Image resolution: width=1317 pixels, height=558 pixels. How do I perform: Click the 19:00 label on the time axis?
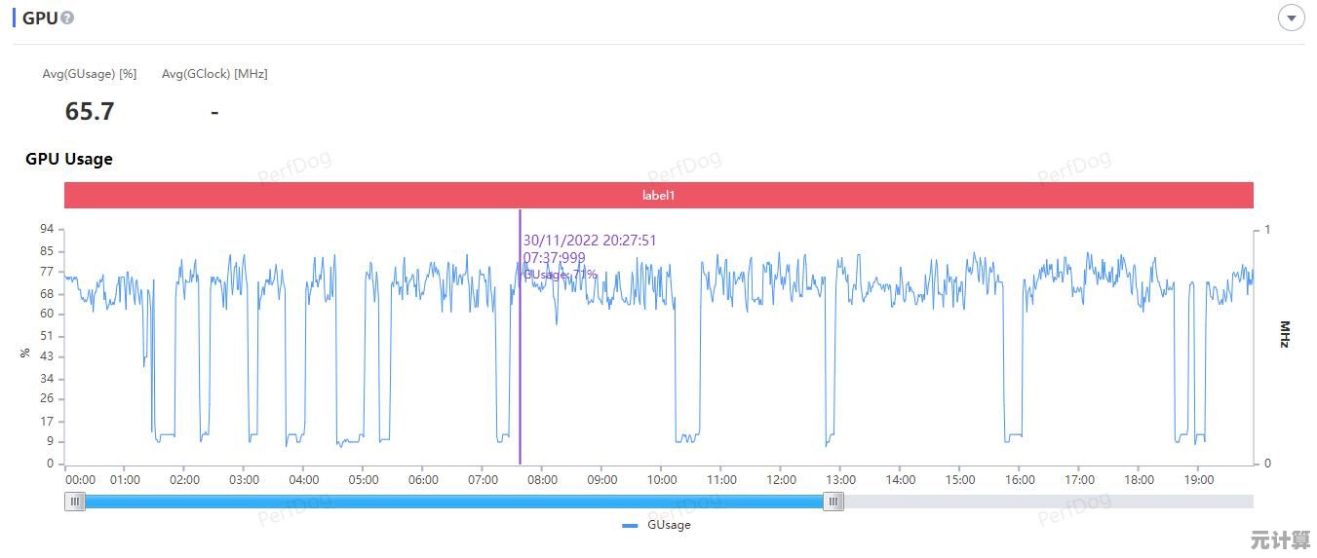pyautogui.click(x=1198, y=479)
